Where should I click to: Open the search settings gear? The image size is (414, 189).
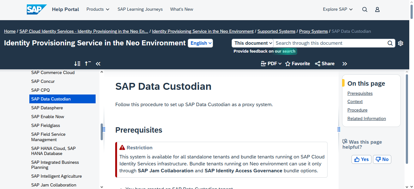[400, 43]
